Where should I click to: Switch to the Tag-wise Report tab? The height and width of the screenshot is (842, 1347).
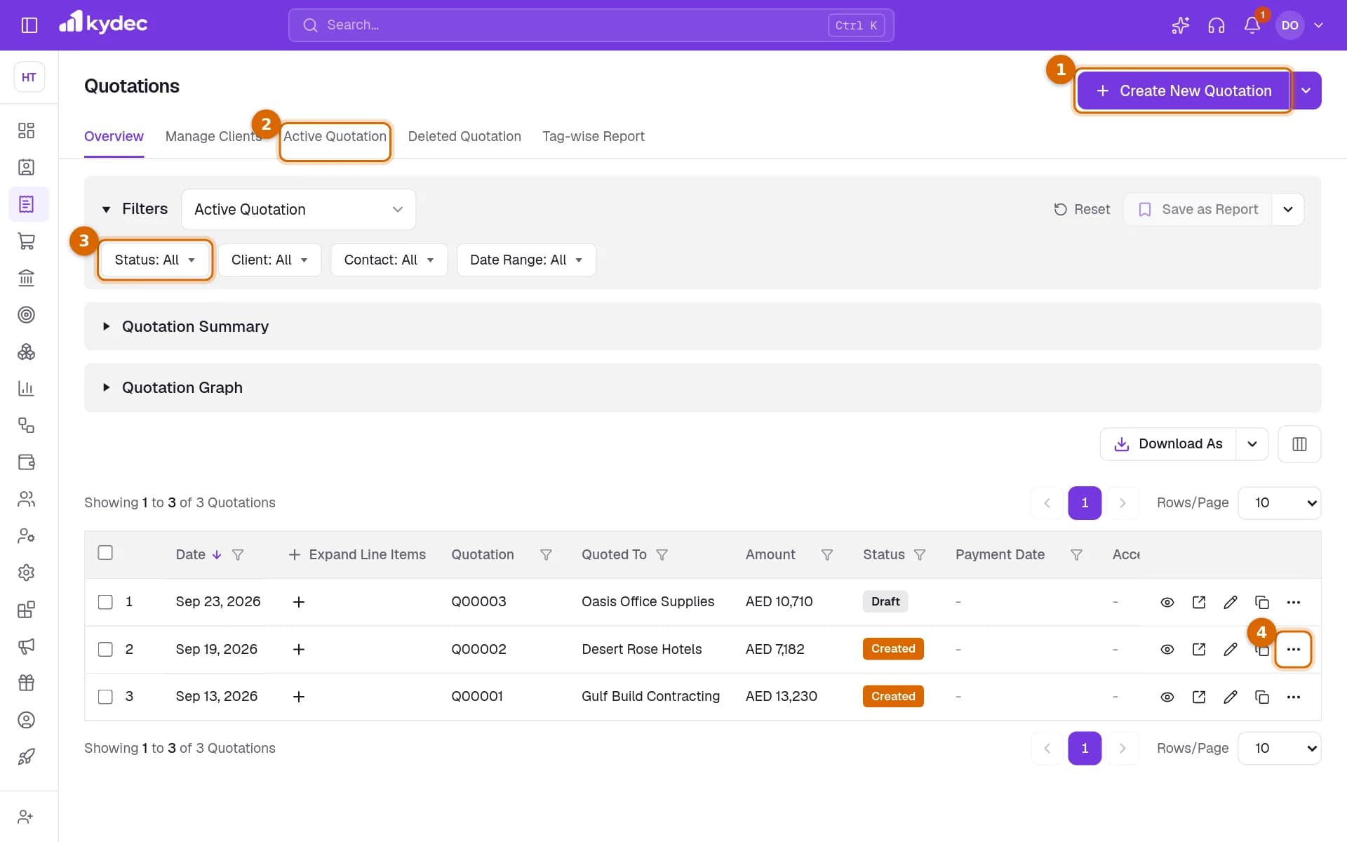pyautogui.click(x=593, y=136)
